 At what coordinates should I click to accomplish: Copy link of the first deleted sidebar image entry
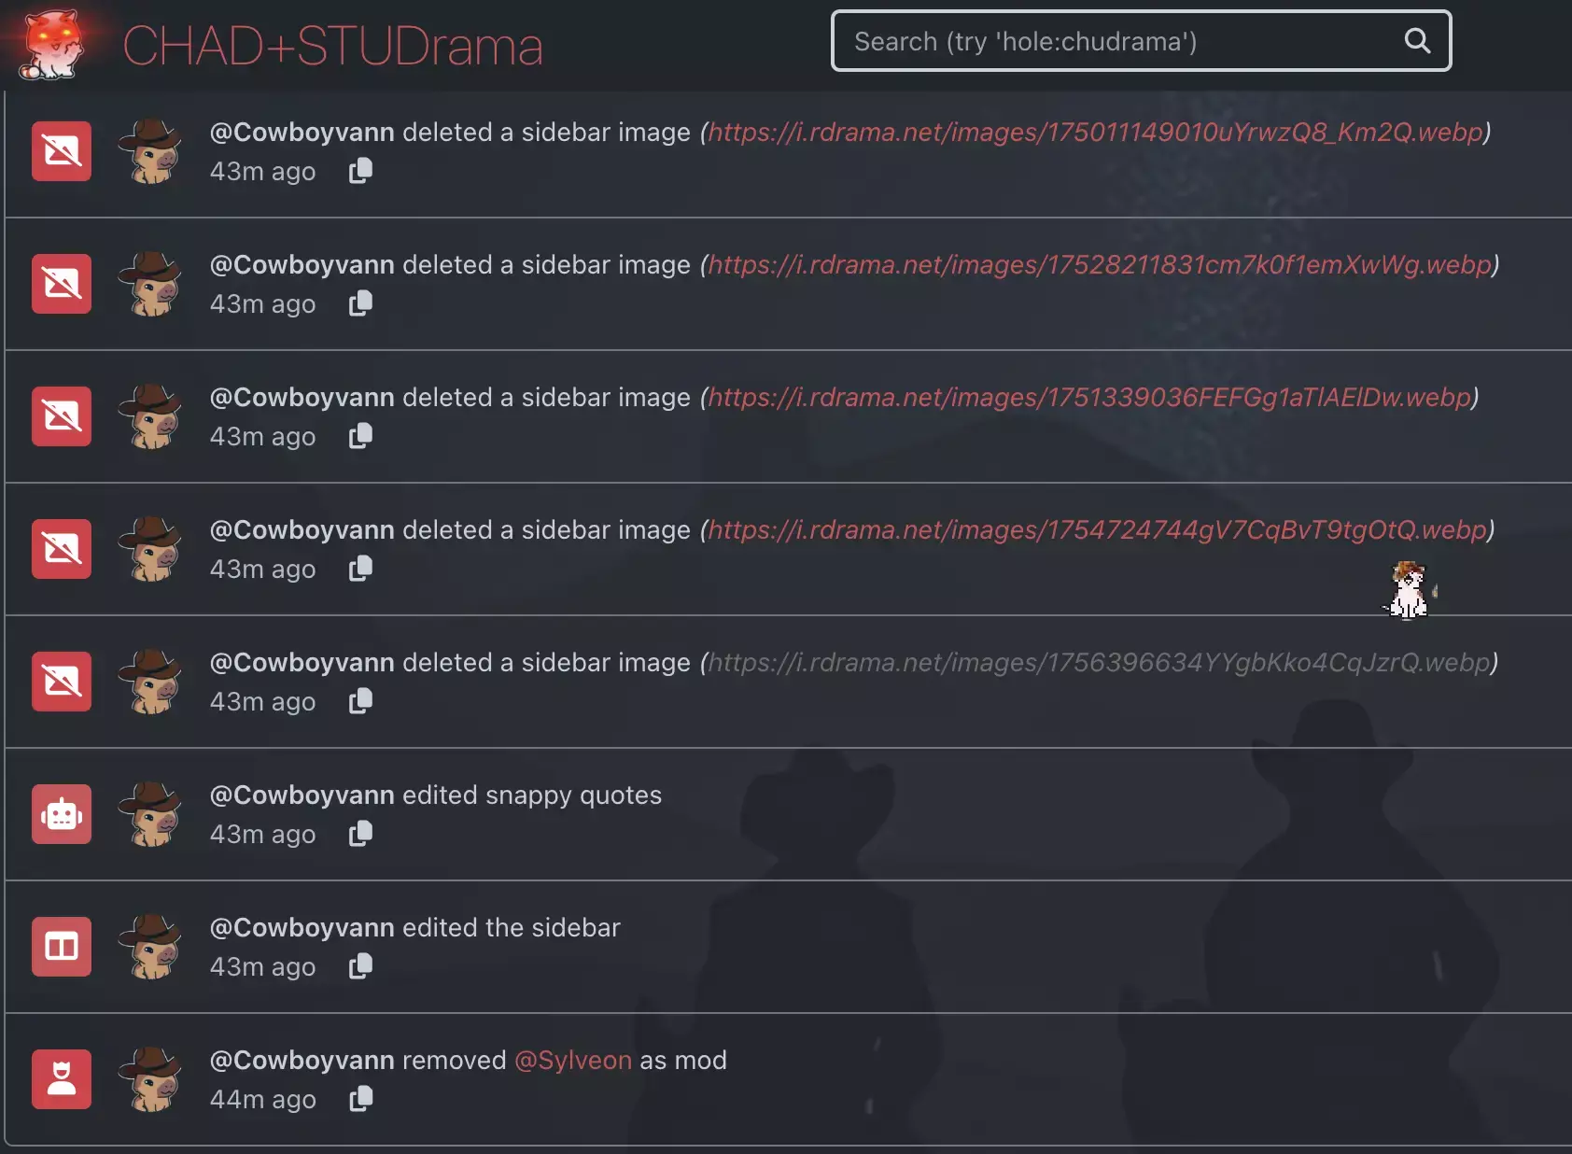[x=360, y=170]
